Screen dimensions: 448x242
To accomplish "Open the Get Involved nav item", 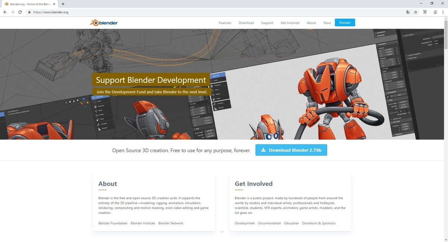I will 290,23.
